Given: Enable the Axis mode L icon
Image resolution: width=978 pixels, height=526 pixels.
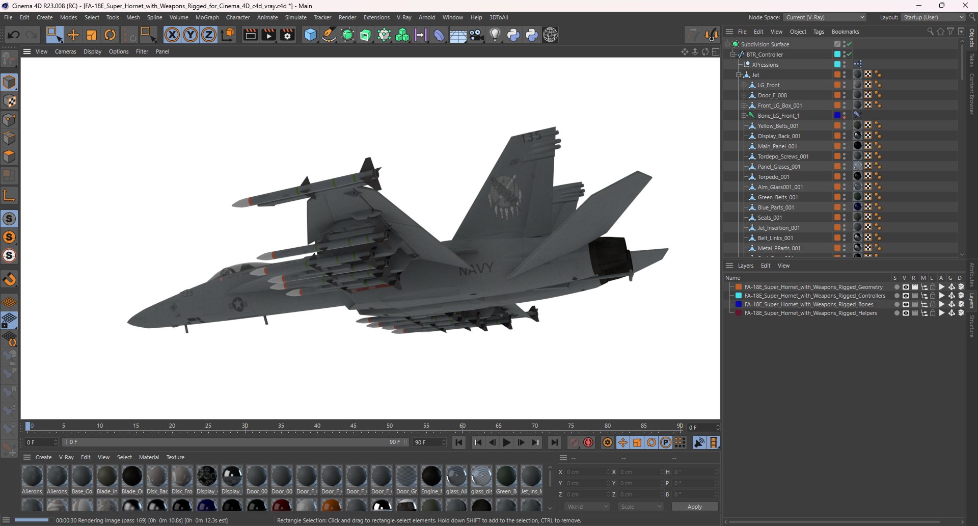Looking at the screenshot, I should click(10, 195).
